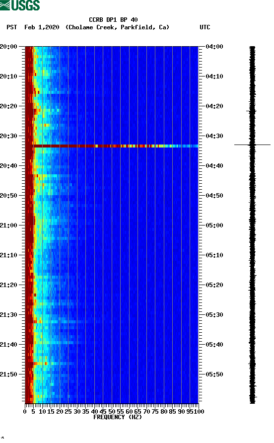Click the small seismogram spike near 04:22

pos(251,111)
